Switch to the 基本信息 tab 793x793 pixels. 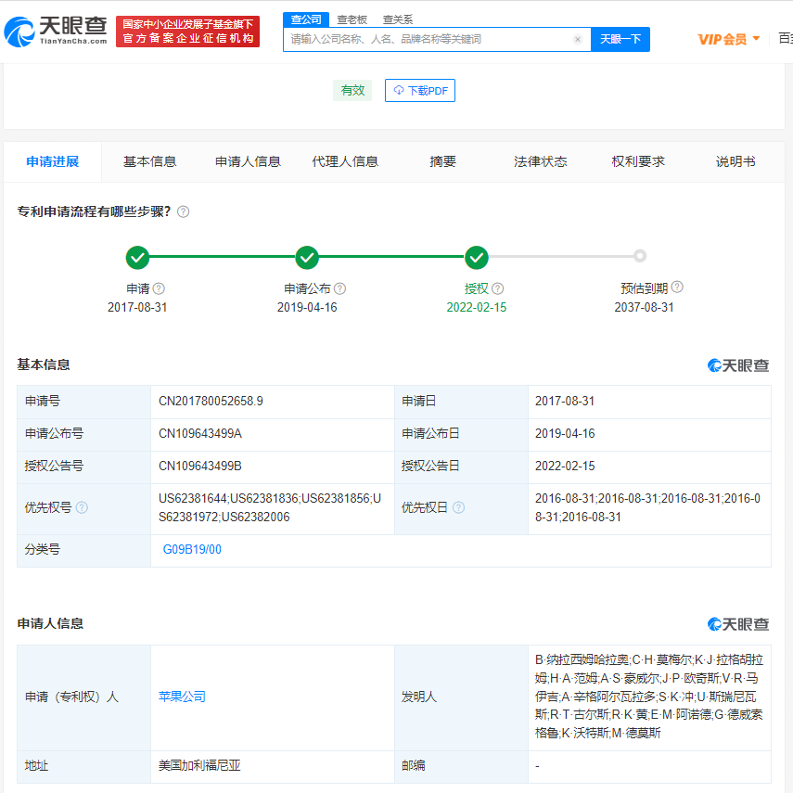[149, 161]
